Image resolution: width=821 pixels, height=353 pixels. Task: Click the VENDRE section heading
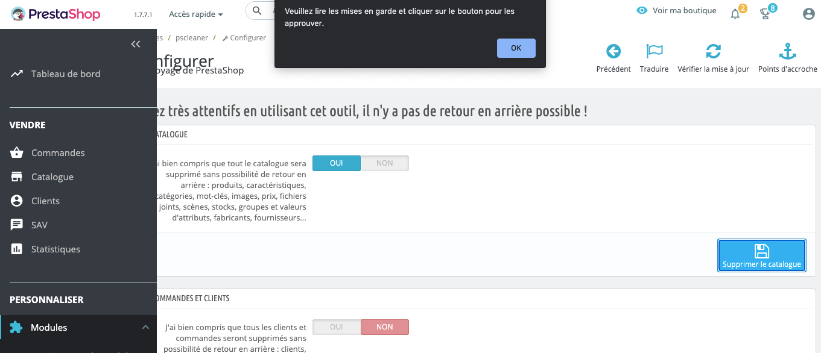point(28,125)
